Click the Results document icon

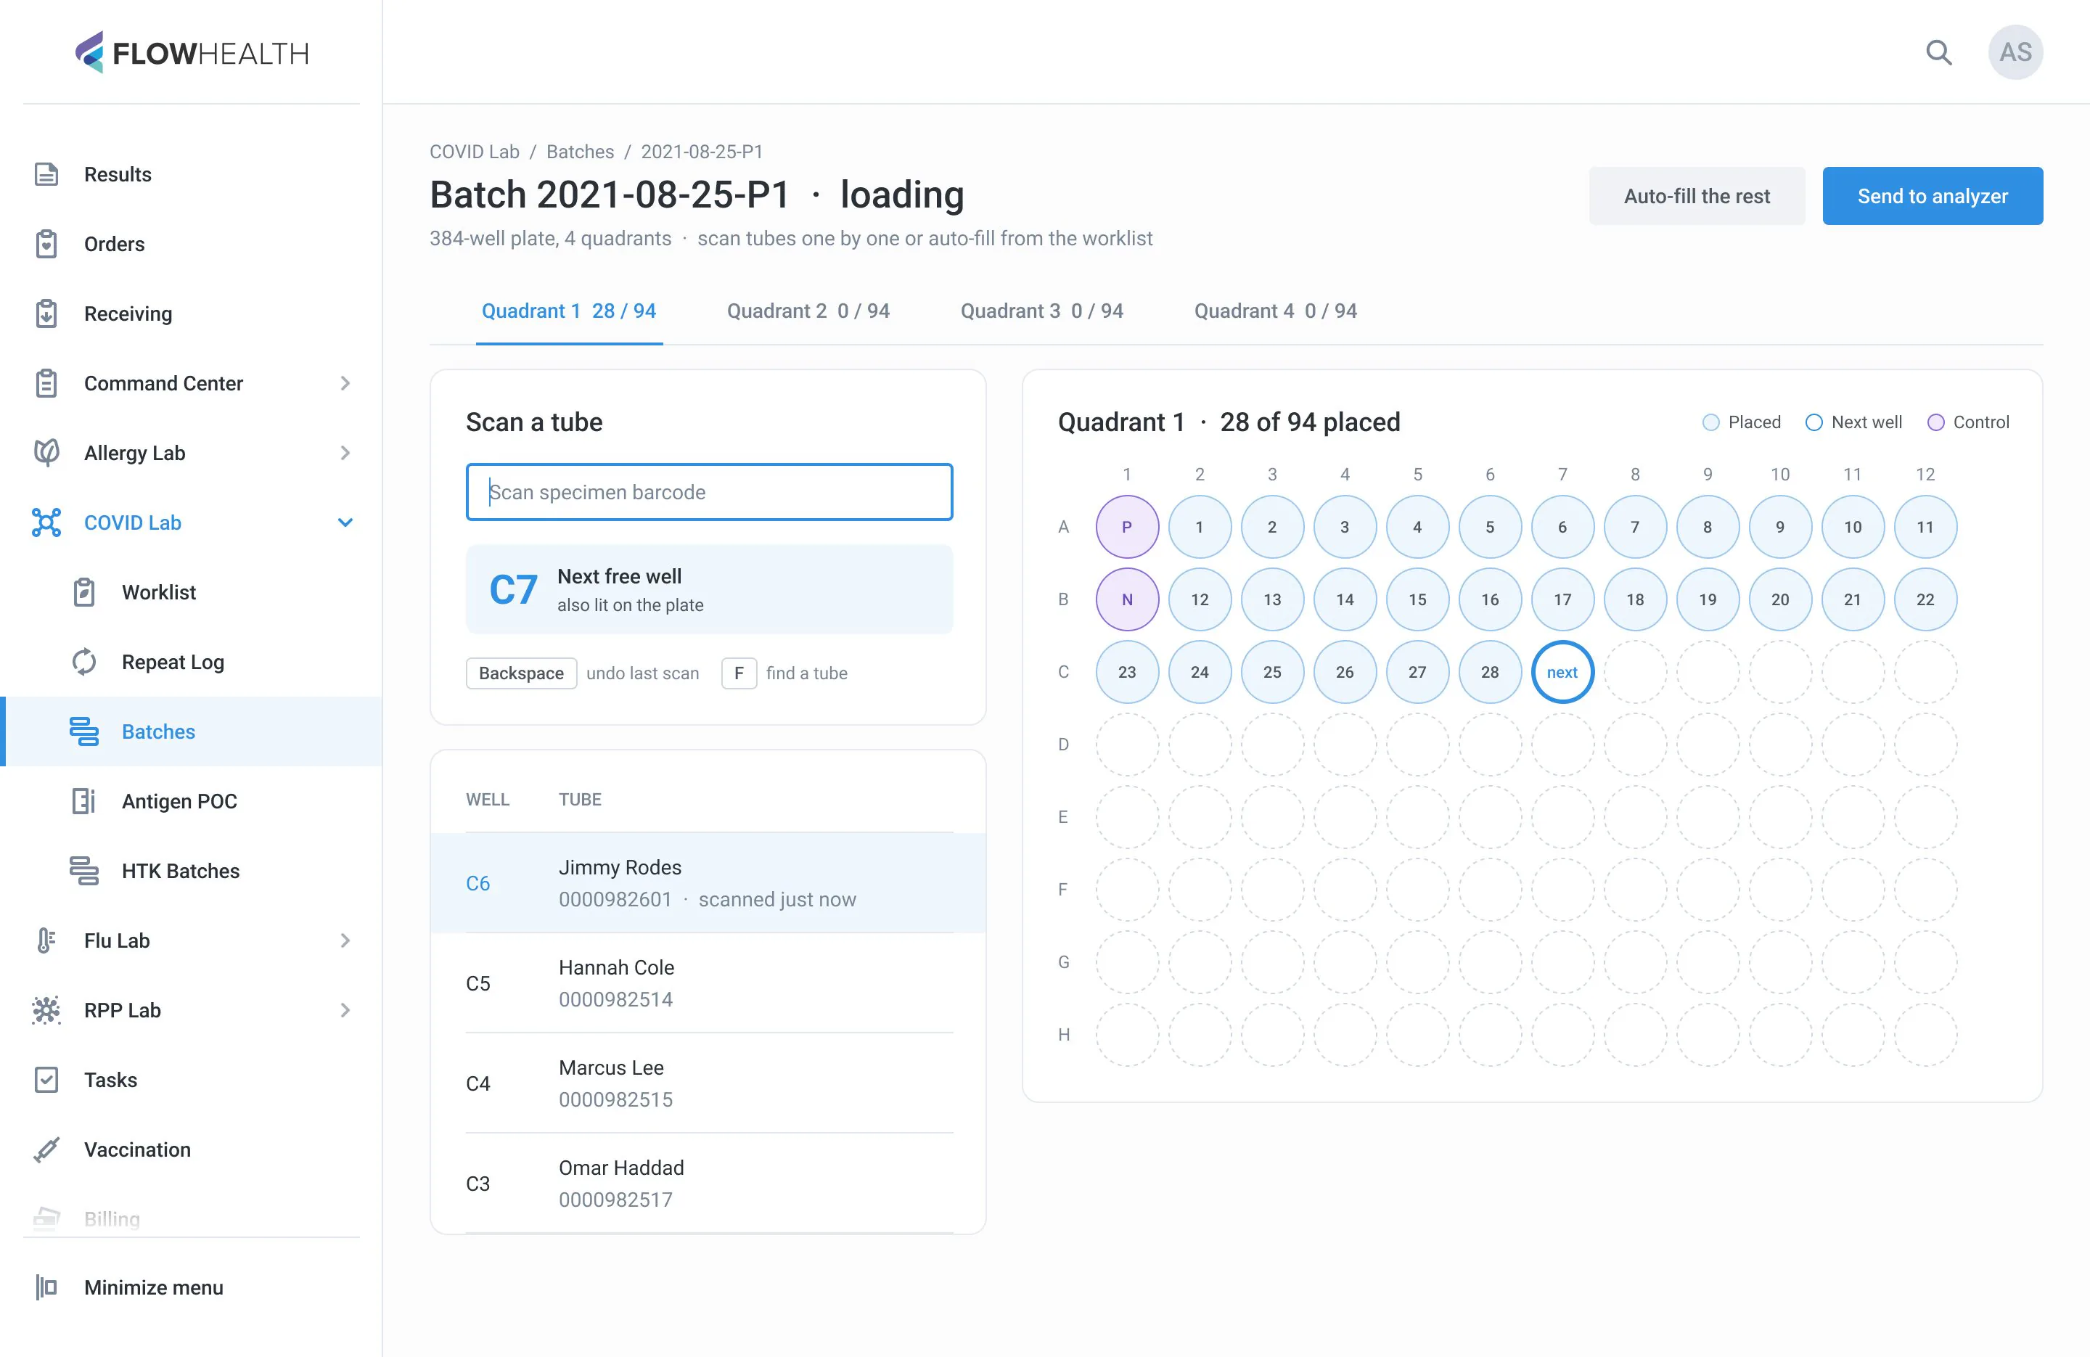[46, 174]
